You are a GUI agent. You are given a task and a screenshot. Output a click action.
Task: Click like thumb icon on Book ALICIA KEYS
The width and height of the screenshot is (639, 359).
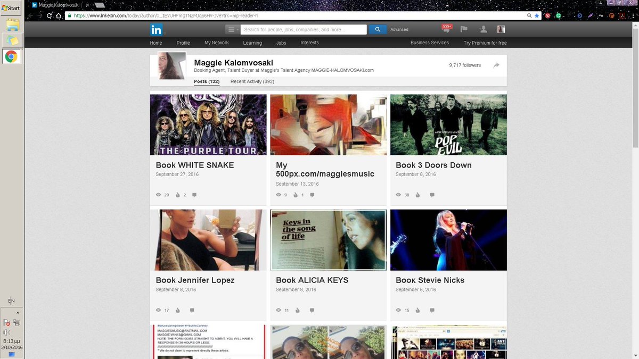(x=298, y=310)
